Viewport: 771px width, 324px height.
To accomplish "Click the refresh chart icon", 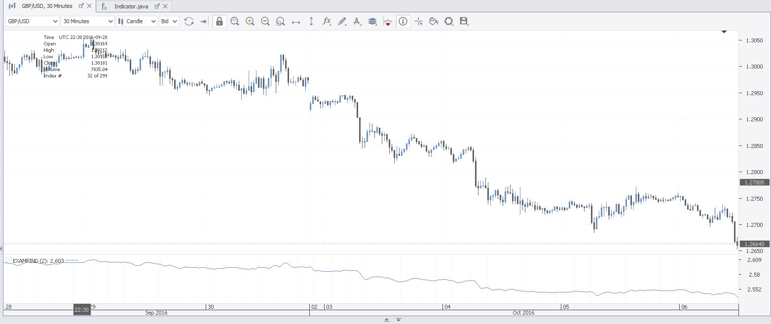I will 188,21.
